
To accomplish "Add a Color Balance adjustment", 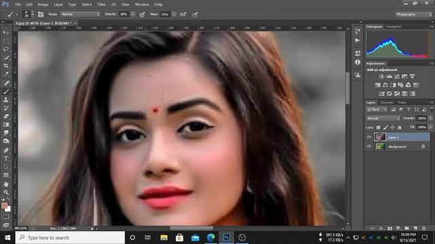I will point(385,85).
